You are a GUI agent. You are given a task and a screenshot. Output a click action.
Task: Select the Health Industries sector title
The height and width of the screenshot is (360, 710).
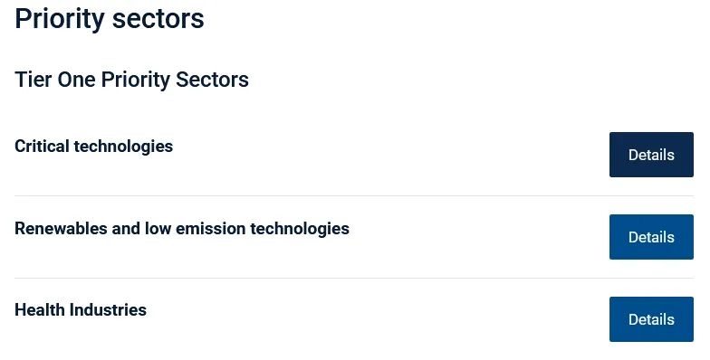[81, 310]
